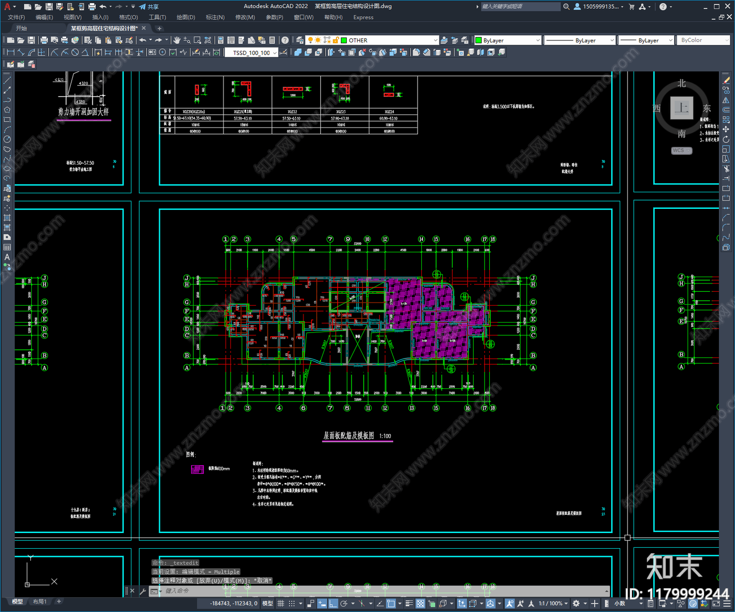Open the Plot print icon in toolbar
Viewport: 735px width, 612px height.
[x=44, y=40]
